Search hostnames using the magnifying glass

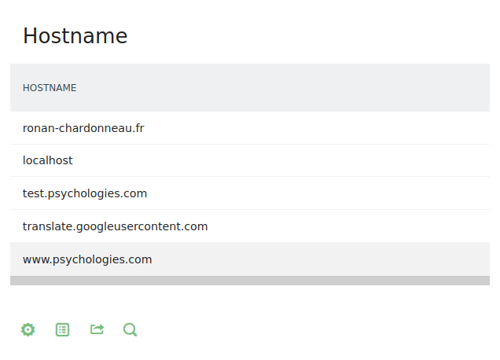coord(131,330)
